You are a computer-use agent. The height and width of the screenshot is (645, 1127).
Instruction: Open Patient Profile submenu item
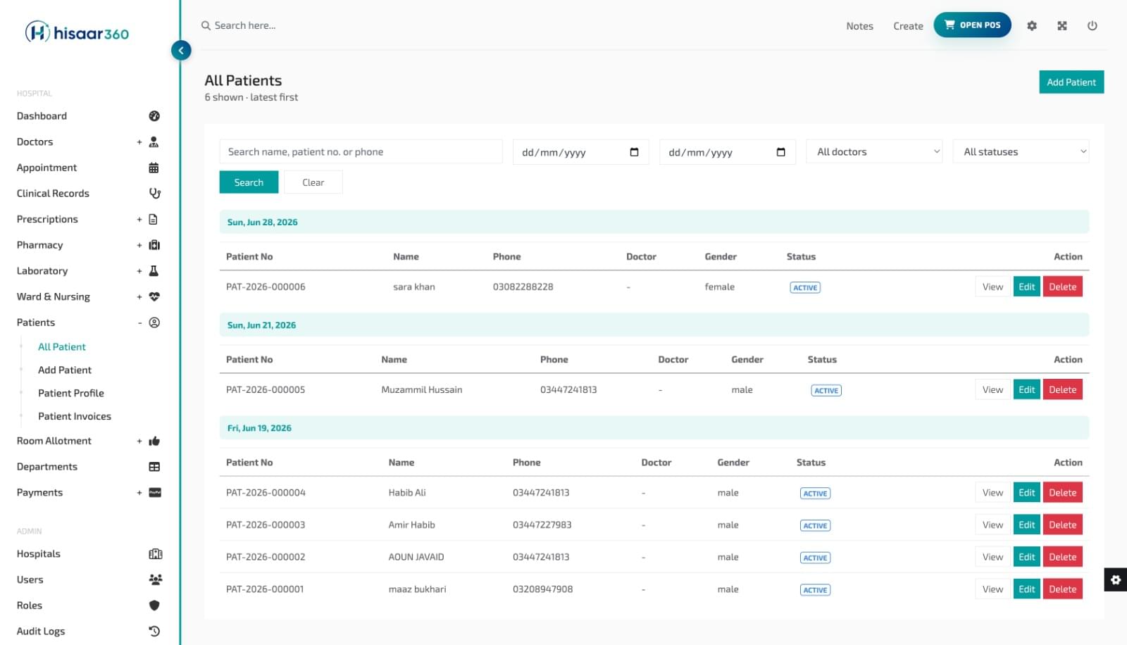(71, 394)
